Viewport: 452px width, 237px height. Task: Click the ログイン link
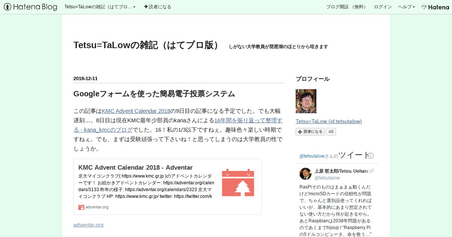(x=383, y=7)
